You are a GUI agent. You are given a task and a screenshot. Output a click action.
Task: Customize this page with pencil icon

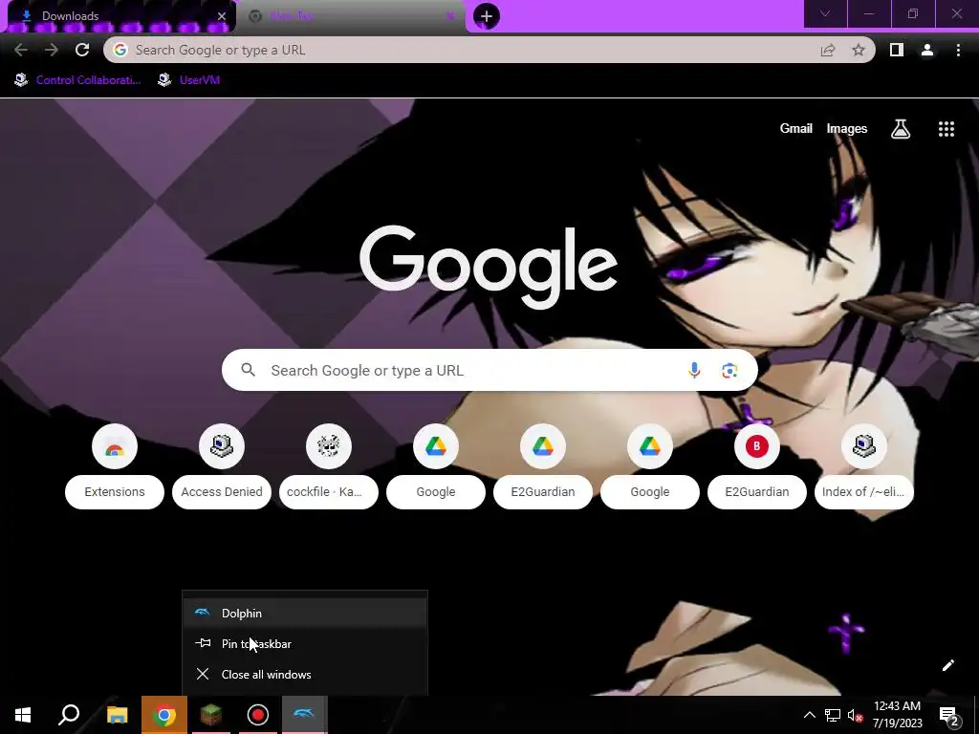click(x=947, y=665)
